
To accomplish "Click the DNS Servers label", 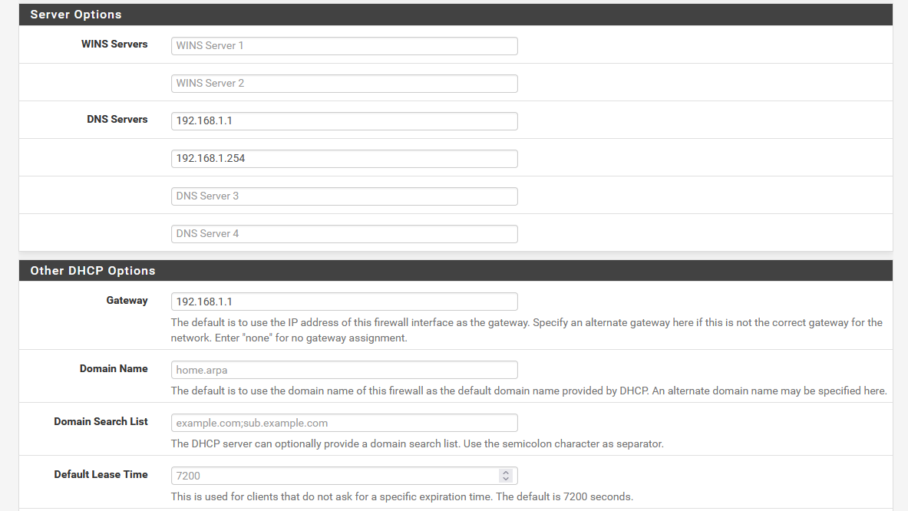I will coord(117,120).
